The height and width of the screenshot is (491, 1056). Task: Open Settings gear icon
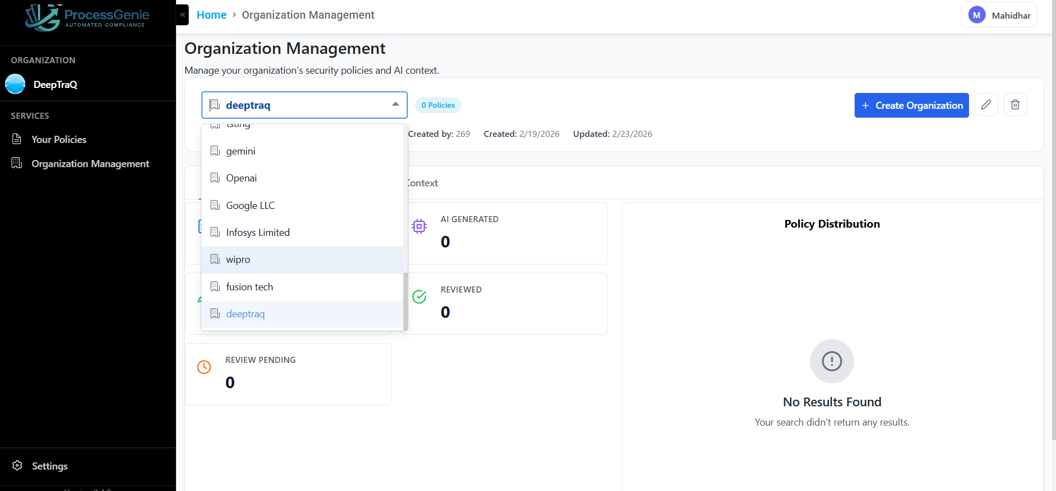[18, 466]
